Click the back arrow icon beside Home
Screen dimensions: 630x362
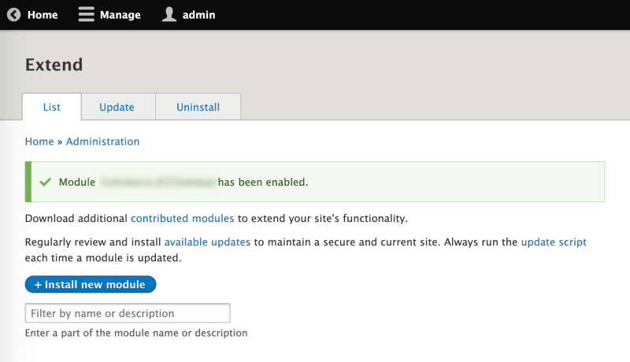pyautogui.click(x=13, y=15)
